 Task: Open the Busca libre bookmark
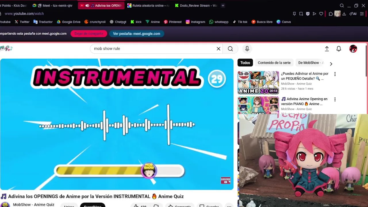(x=262, y=22)
